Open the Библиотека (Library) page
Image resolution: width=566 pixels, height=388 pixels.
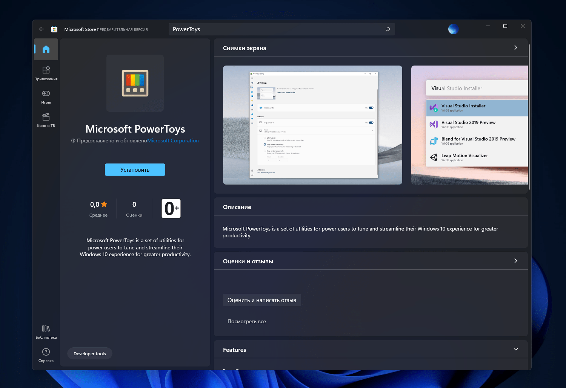pos(46,331)
